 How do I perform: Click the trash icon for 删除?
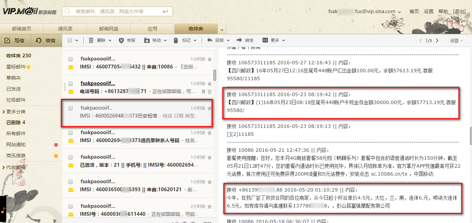coord(91,40)
